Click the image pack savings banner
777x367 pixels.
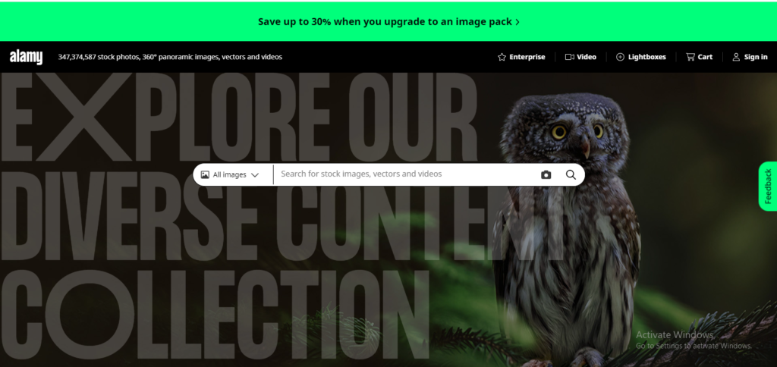[388, 22]
